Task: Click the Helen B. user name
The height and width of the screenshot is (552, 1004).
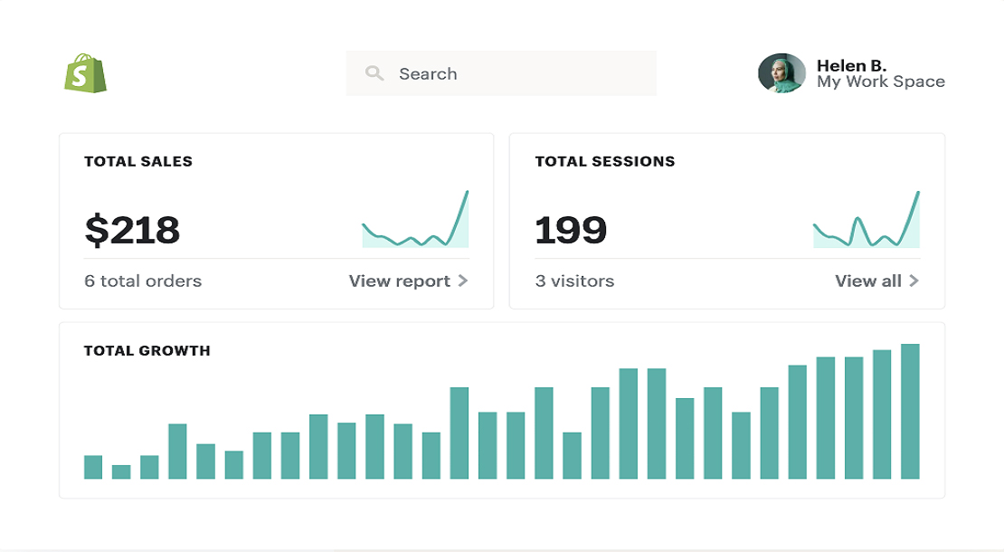Action: [851, 65]
